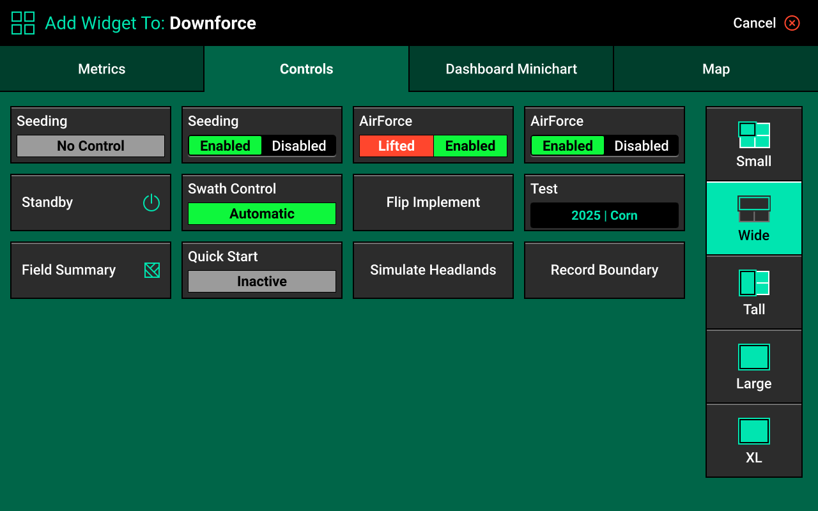The height and width of the screenshot is (511, 818).
Task: Disable the second AirForce control
Action: [642, 146]
